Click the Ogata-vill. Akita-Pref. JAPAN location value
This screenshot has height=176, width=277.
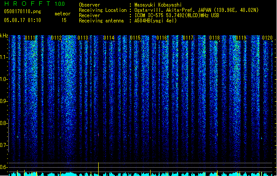196,10
